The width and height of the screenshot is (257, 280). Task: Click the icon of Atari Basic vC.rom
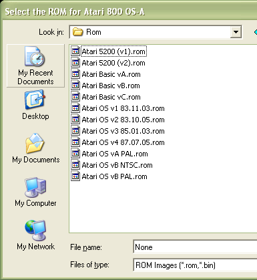[75, 97]
